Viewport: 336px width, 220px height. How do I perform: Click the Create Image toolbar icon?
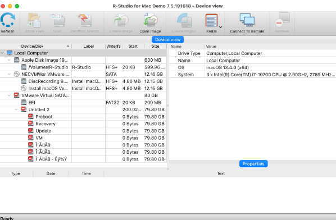(121, 20)
